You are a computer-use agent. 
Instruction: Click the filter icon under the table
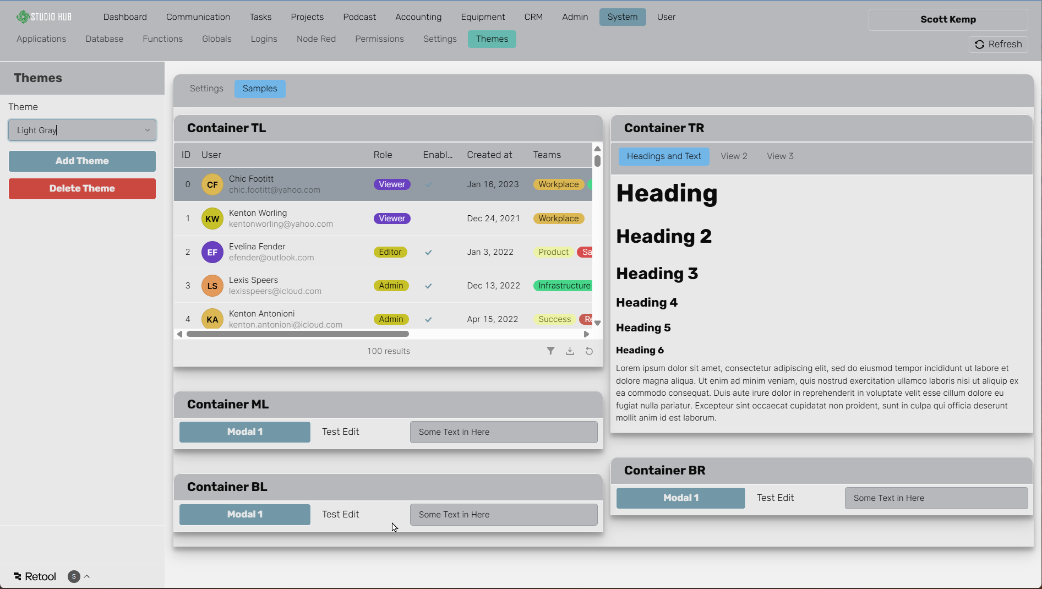click(550, 351)
